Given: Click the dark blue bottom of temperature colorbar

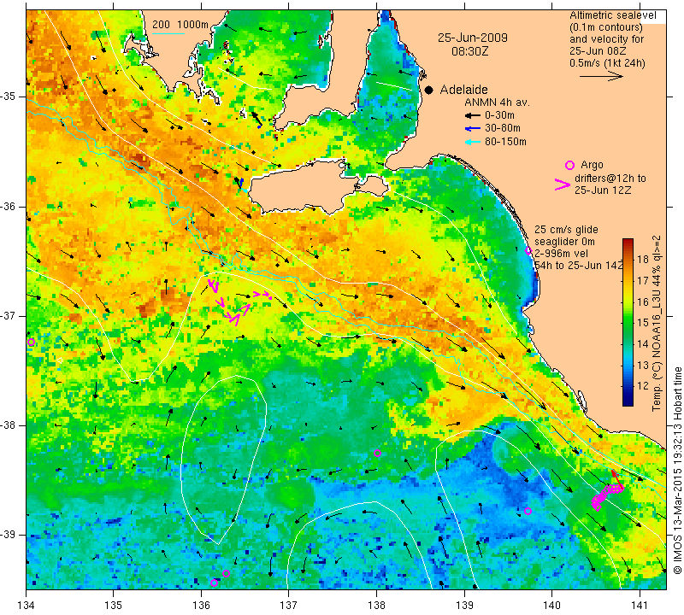Looking at the screenshot, I should point(628,401).
